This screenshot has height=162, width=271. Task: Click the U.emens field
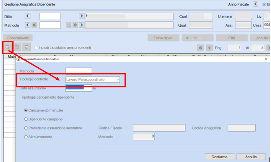[x=243, y=16]
